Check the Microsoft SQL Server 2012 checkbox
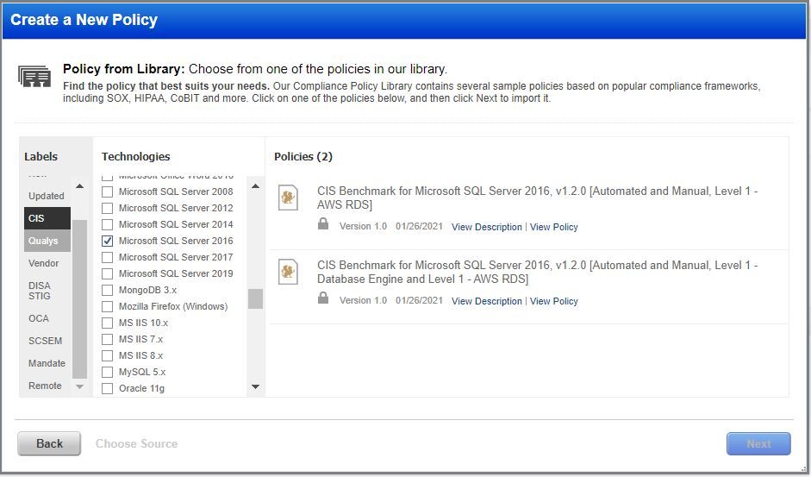The width and height of the screenshot is (811, 477). [107, 208]
